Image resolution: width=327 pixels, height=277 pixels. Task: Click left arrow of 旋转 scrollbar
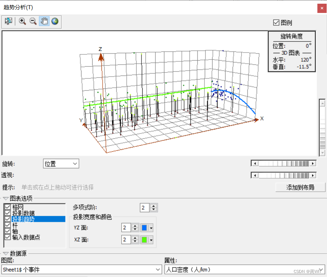255,163
